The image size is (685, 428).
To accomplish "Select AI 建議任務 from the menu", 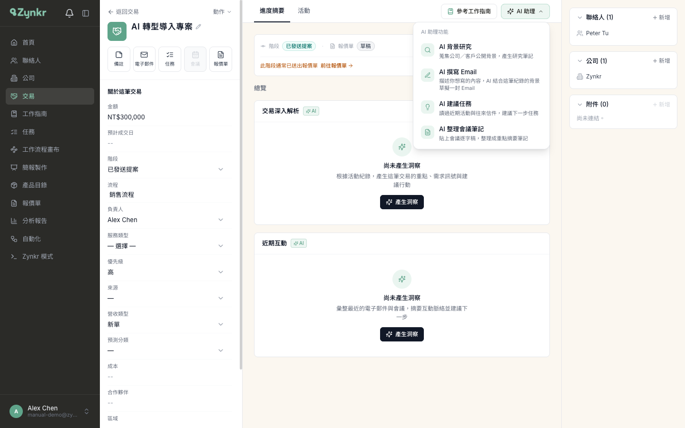I will (x=481, y=108).
